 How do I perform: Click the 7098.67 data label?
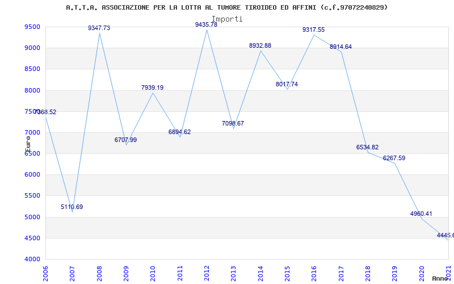[x=233, y=123]
